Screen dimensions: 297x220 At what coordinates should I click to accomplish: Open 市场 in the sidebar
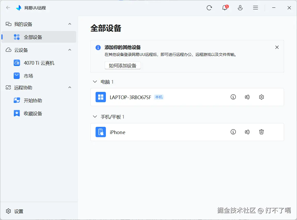tap(39, 76)
